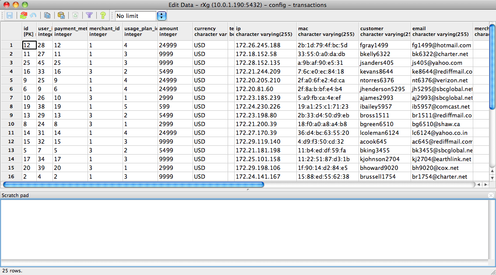Click the scroll right arrow of horizontal scrollbar
The width and height of the screenshot is (496, 275).
[485, 185]
